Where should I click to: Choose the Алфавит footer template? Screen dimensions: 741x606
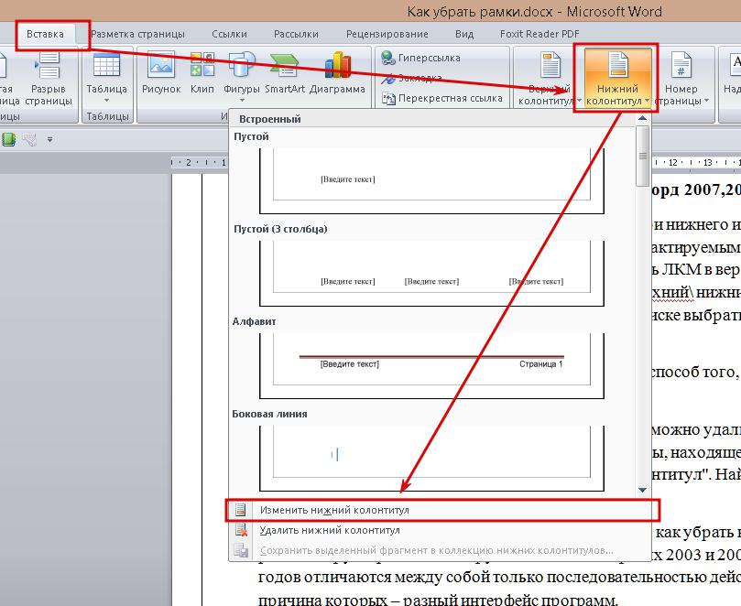coord(432,366)
